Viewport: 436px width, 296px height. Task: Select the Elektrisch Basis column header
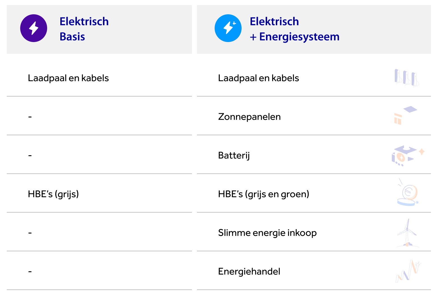click(84, 29)
